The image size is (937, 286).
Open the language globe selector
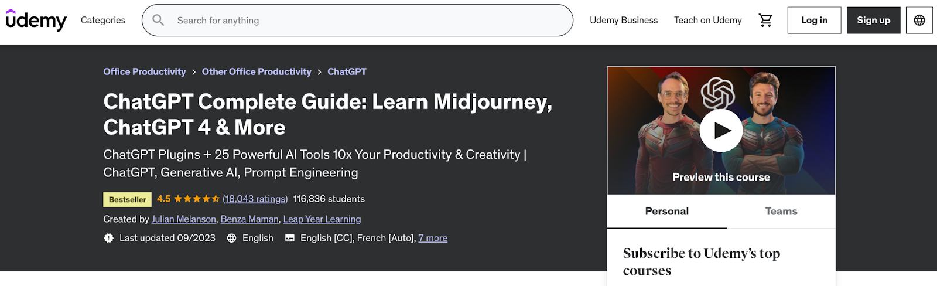tap(919, 21)
